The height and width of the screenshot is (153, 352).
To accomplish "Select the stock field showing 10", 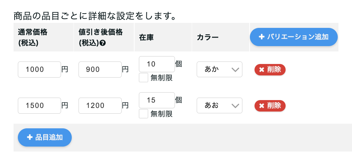I will pos(157,64).
